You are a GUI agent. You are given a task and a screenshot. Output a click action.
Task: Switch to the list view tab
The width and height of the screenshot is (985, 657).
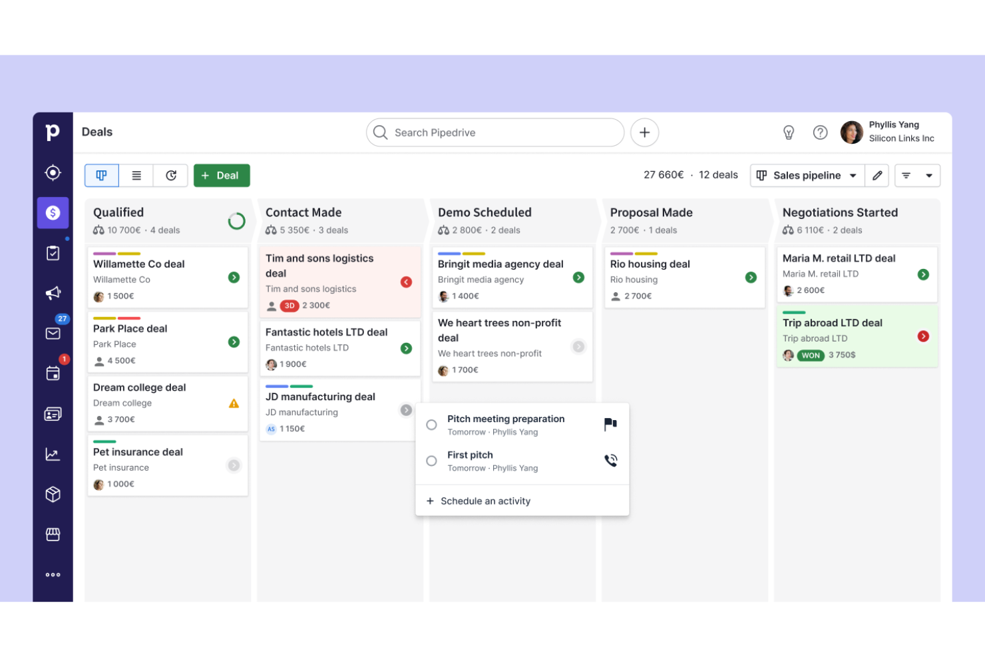click(136, 175)
